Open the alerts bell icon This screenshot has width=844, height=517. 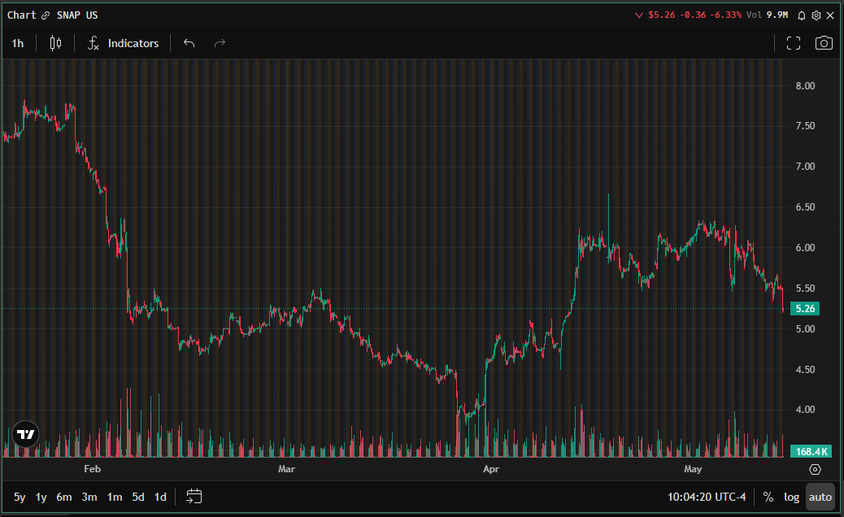[x=802, y=15]
